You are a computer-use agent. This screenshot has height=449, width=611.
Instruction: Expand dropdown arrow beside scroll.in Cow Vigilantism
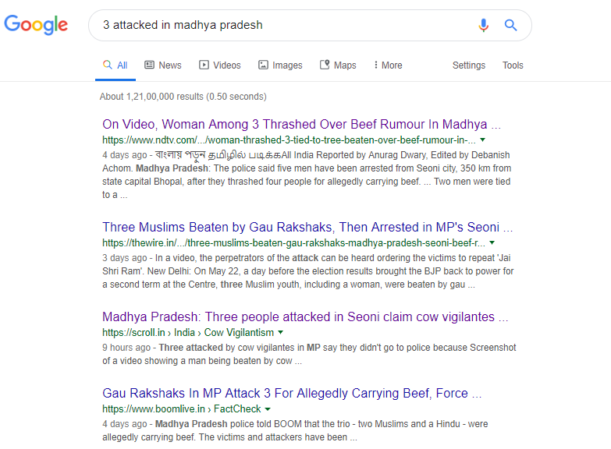click(281, 332)
